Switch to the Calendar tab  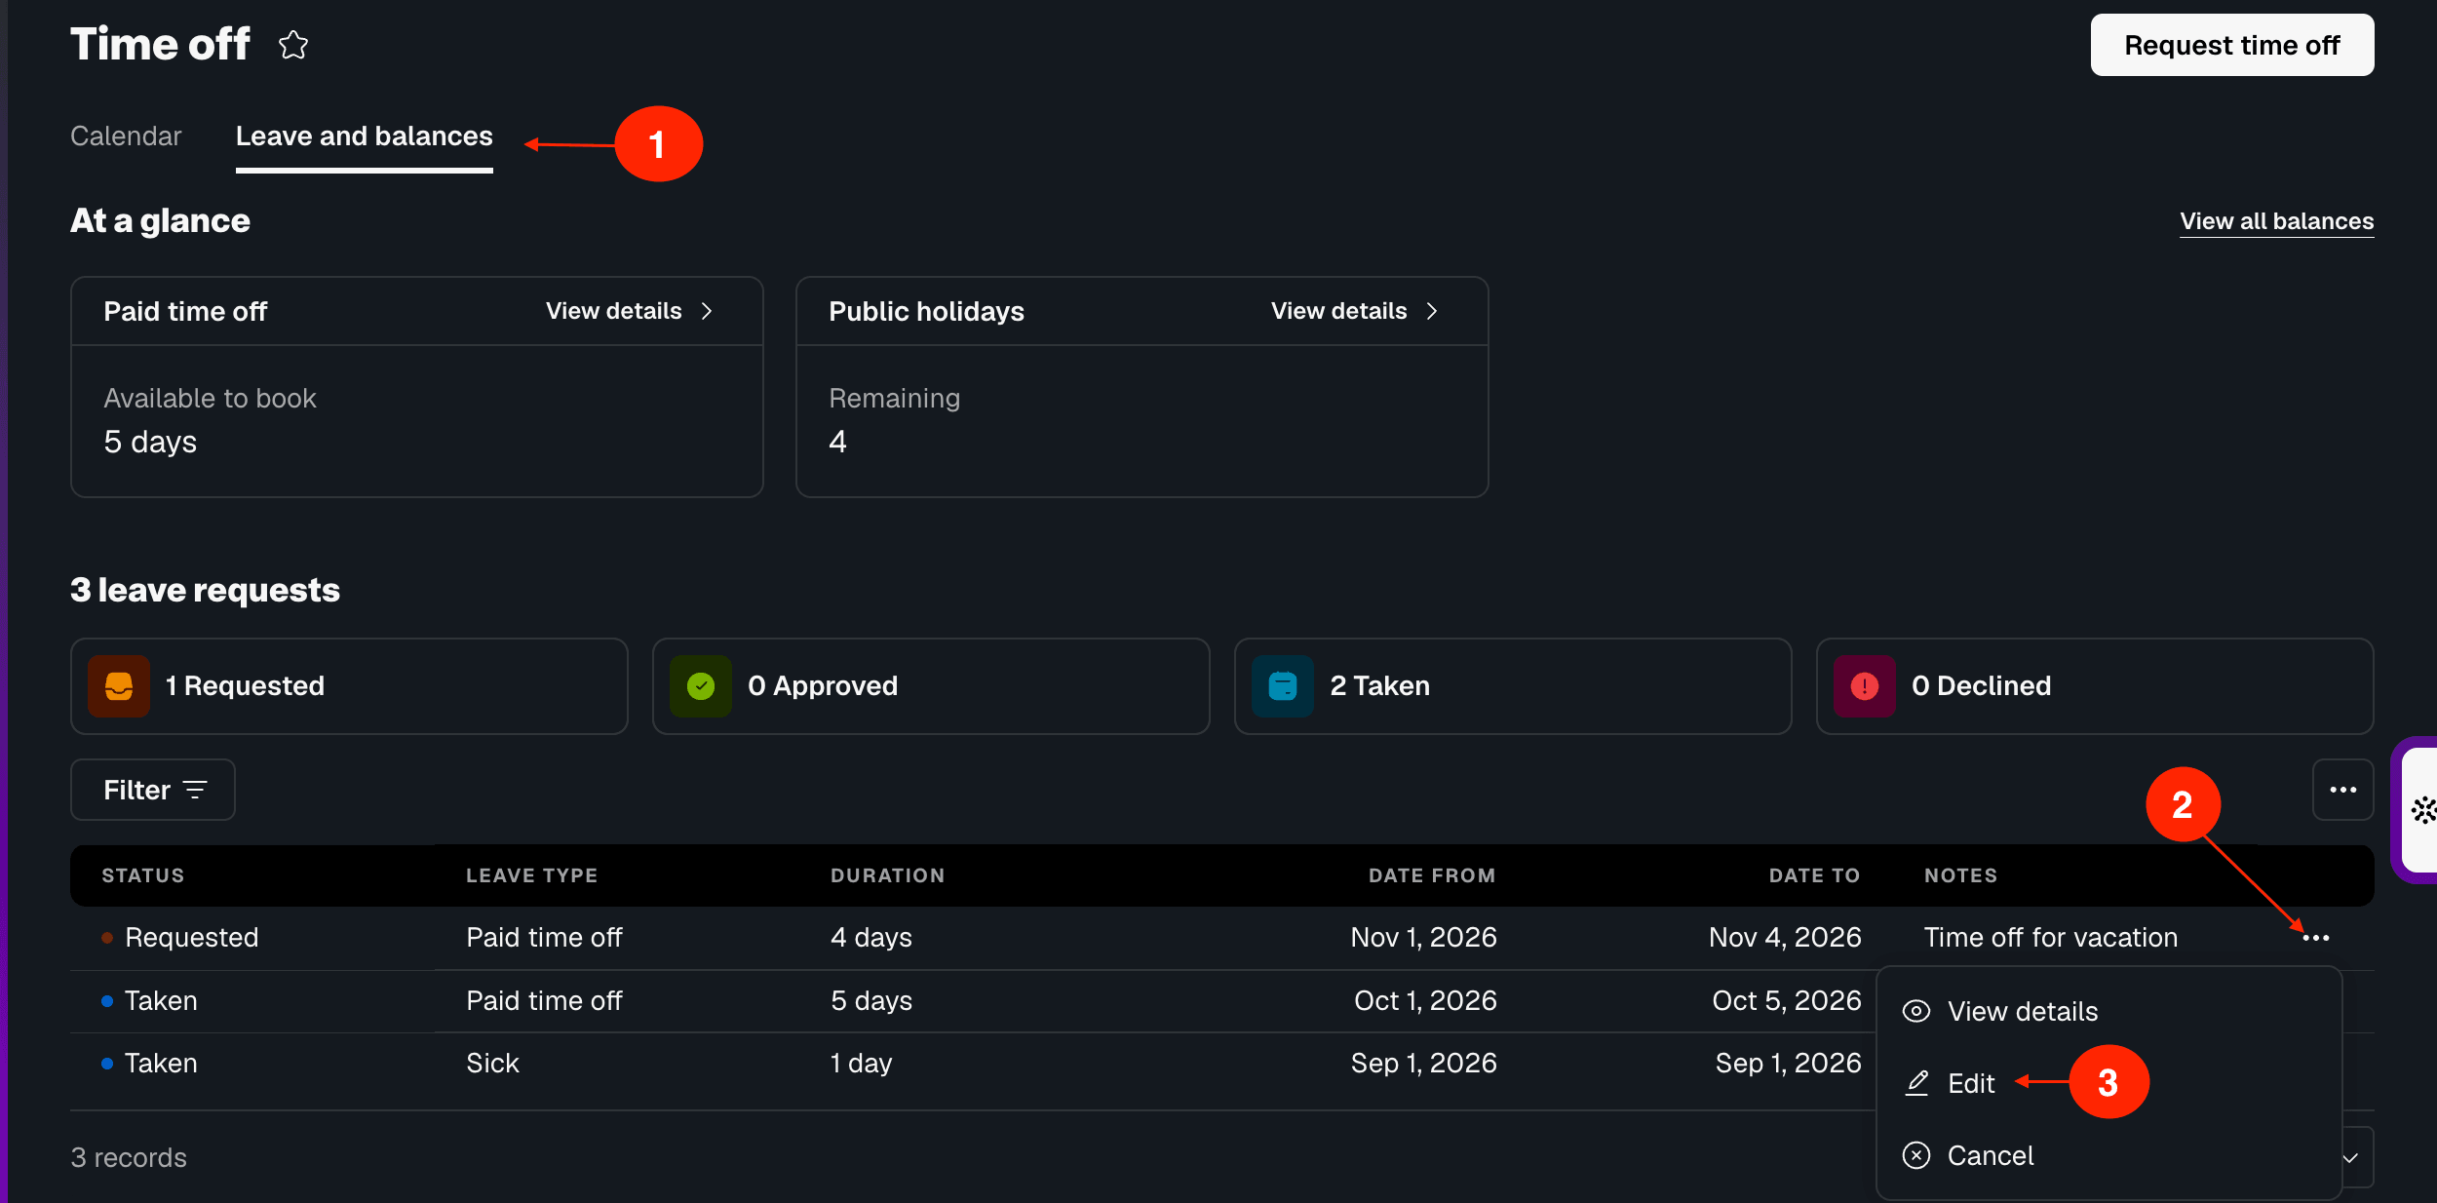pos(126,136)
